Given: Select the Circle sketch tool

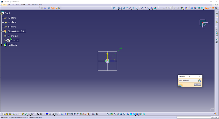Looking at the screenshot, I should click(x=120, y=8).
